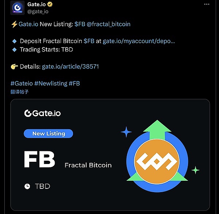The height and width of the screenshot is (214, 219).
Task: Click the @gate_io handle
Action: point(38,11)
